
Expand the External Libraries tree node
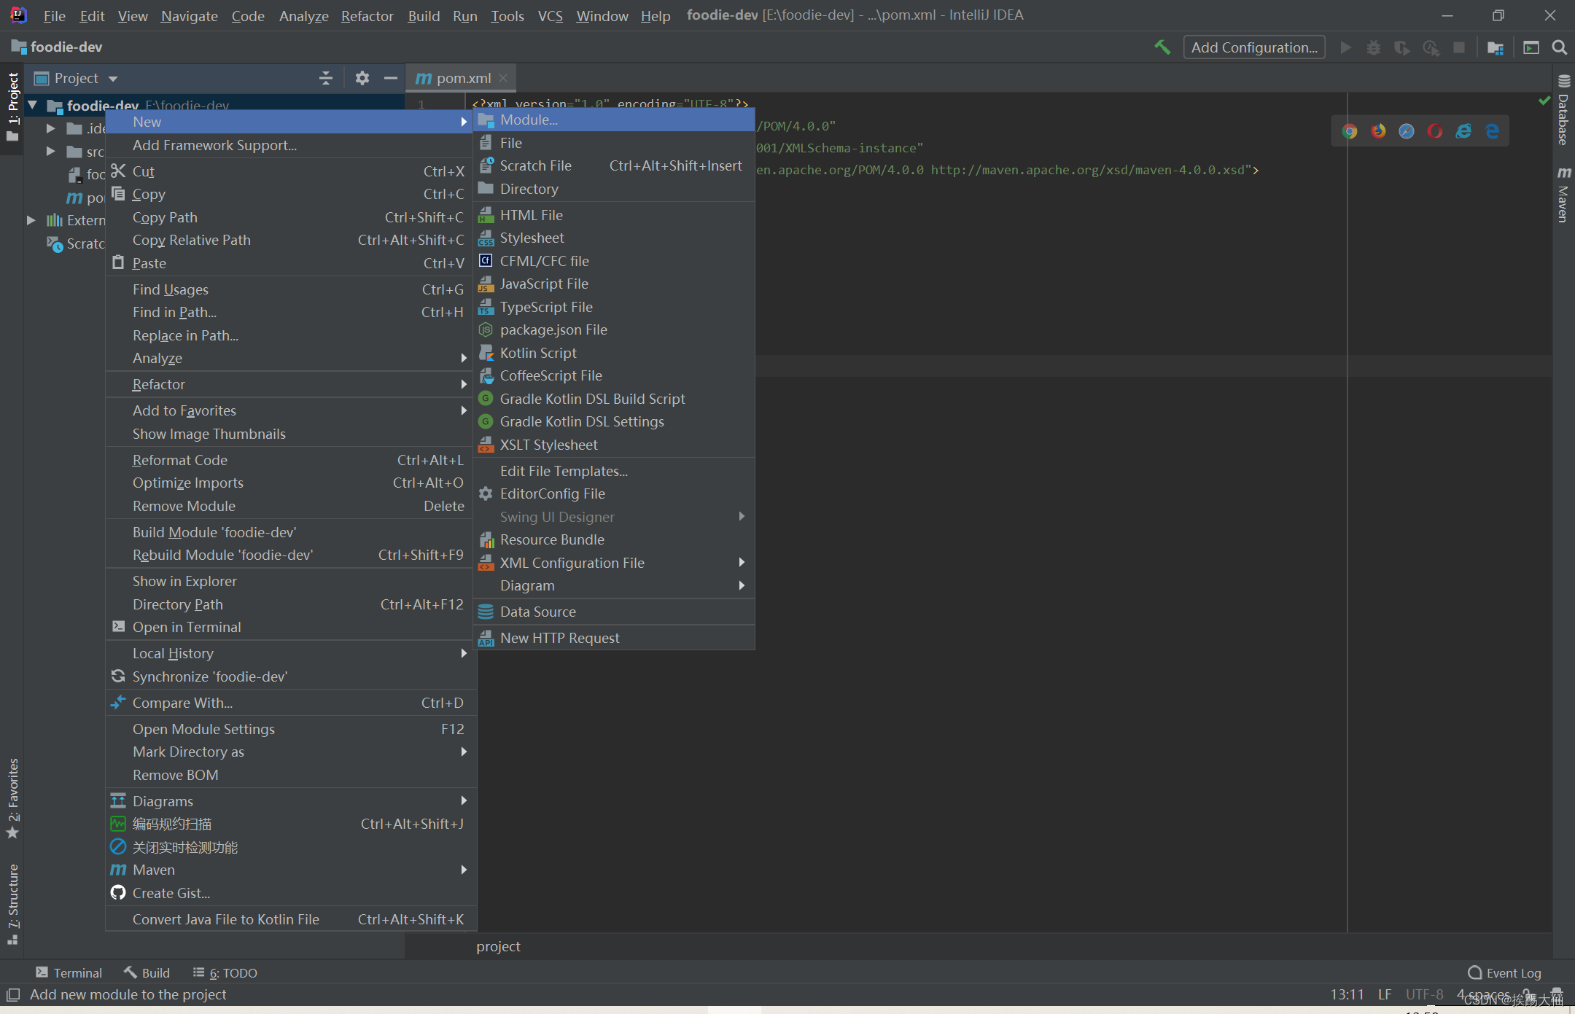(x=31, y=220)
